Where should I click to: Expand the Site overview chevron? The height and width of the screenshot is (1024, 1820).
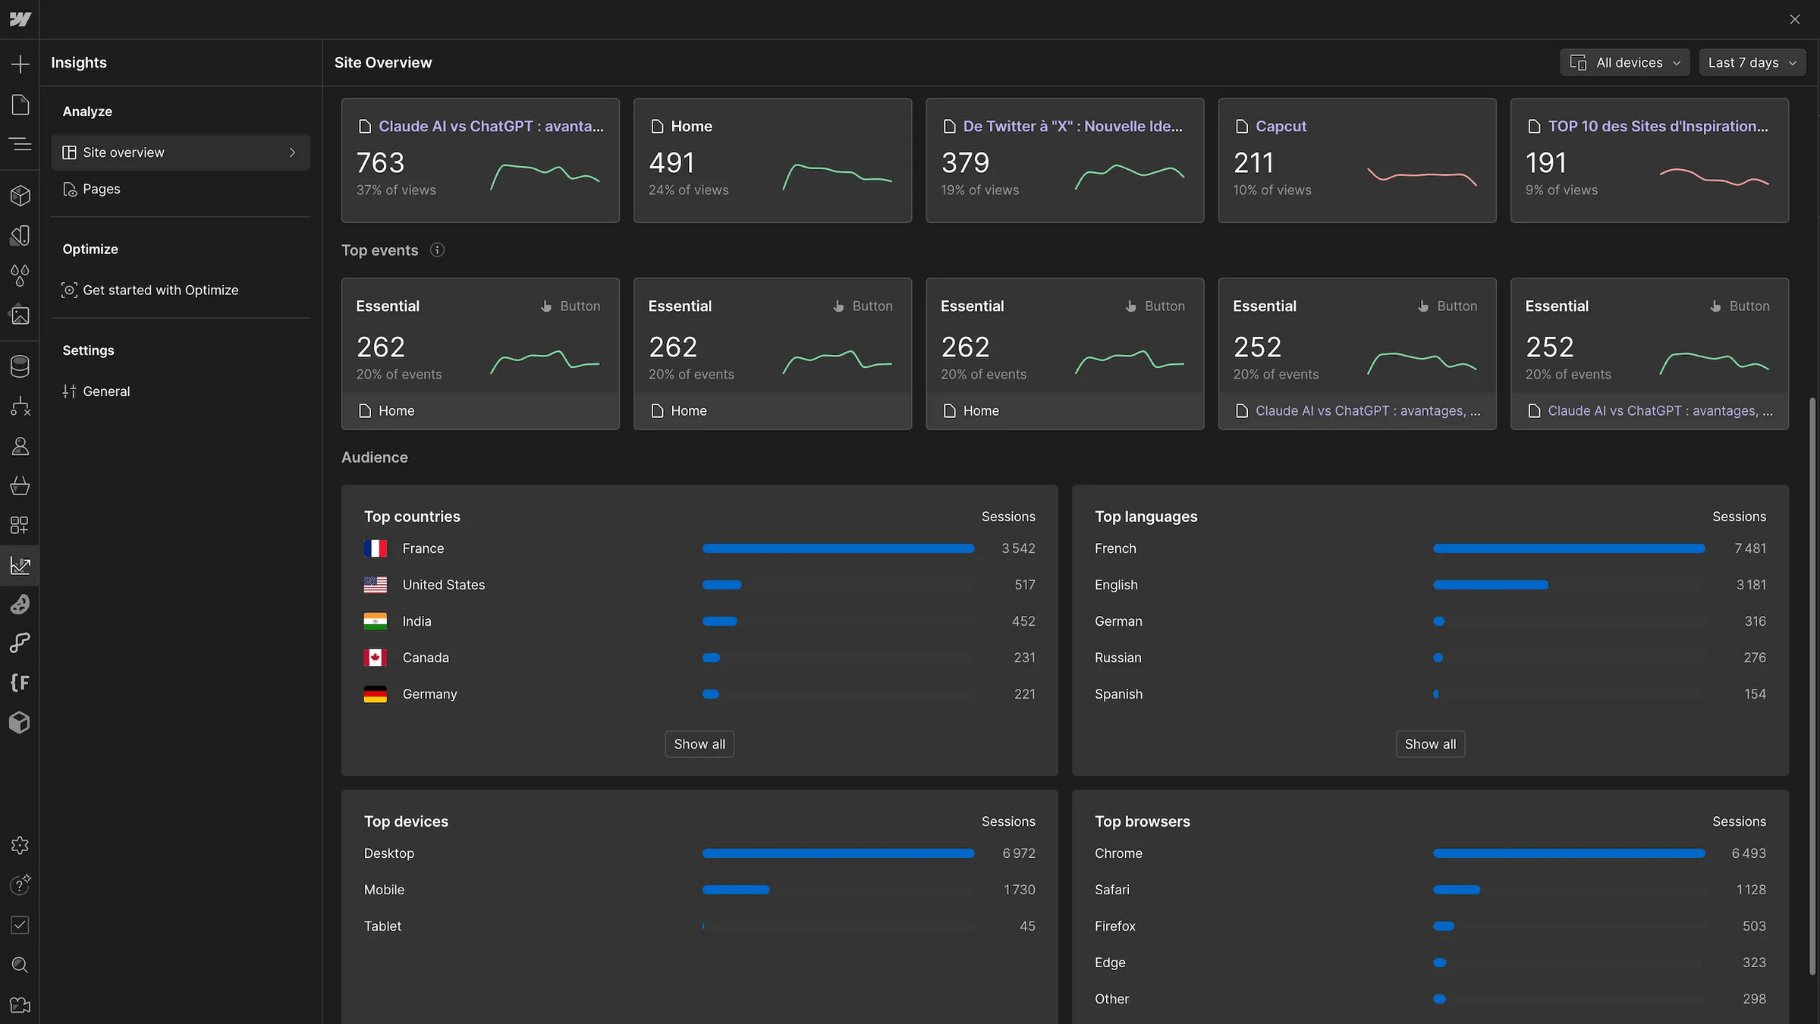pyautogui.click(x=292, y=152)
